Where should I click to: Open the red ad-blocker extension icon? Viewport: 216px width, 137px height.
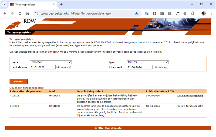click(154, 13)
